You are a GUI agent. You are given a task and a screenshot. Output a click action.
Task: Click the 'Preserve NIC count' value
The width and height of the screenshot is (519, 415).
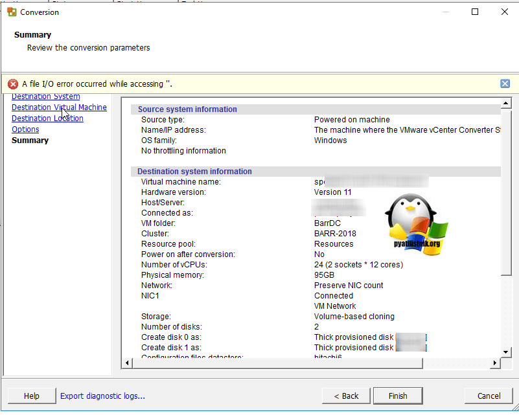(349, 286)
